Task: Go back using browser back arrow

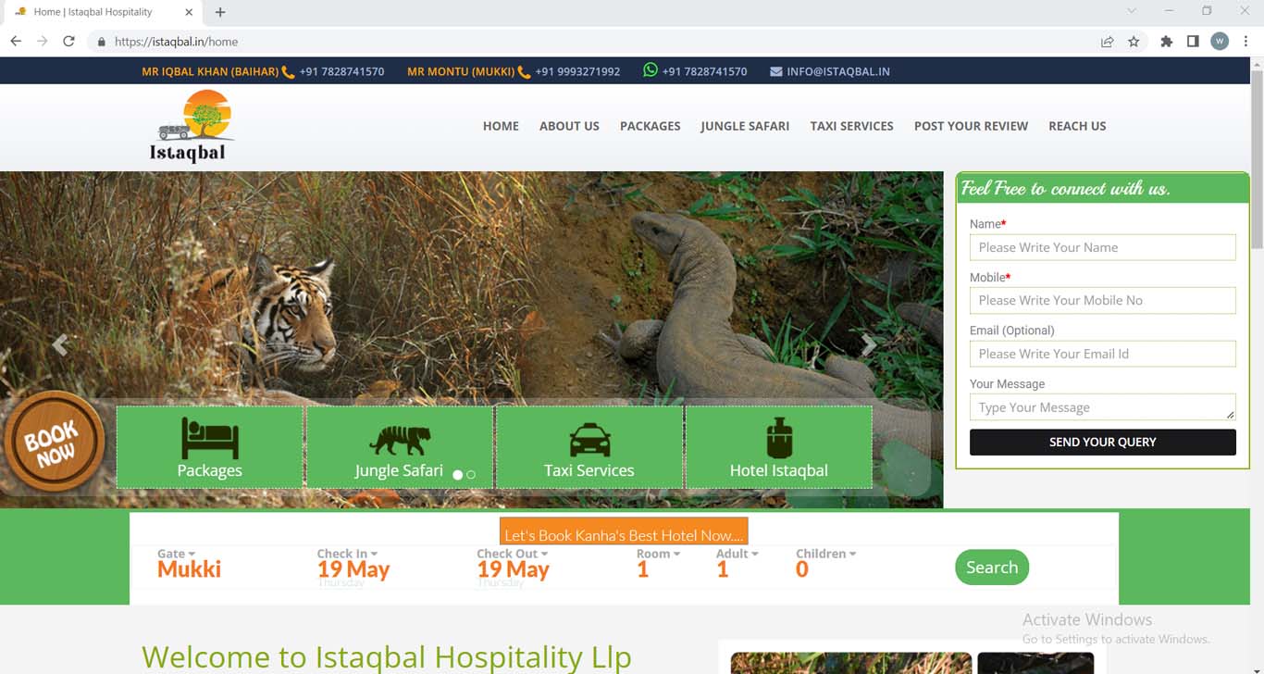Action: coord(16,42)
